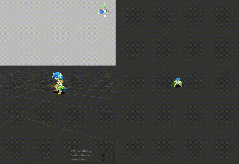Click the small character in the Game view

point(178,83)
